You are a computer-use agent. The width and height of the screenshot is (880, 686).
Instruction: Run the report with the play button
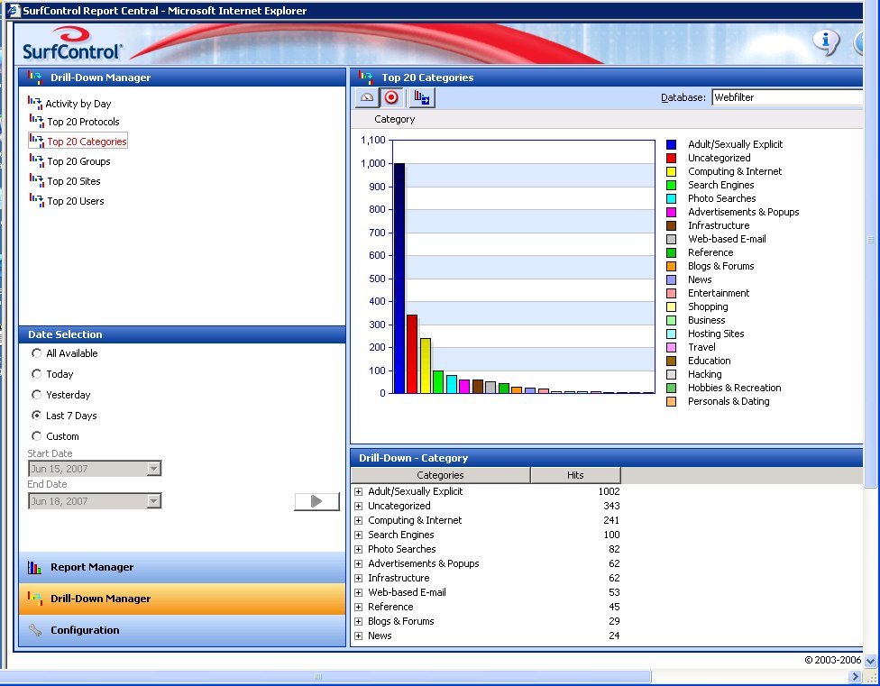(x=316, y=501)
